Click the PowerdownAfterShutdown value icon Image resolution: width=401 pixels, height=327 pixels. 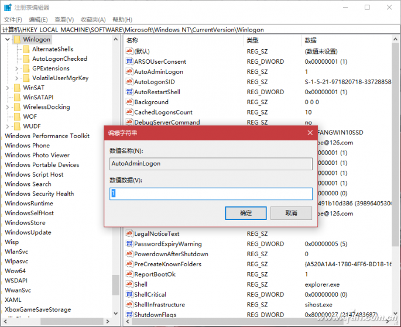click(x=129, y=254)
